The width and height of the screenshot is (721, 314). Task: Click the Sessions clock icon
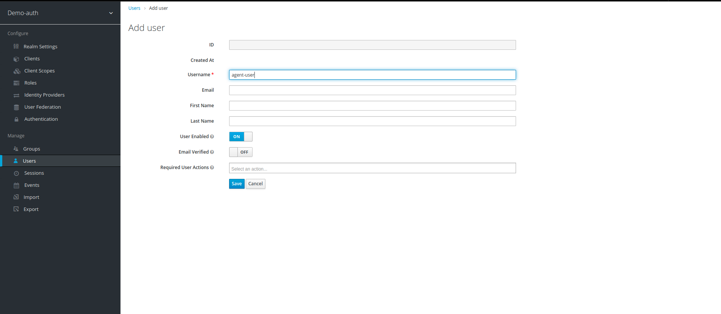(x=16, y=173)
